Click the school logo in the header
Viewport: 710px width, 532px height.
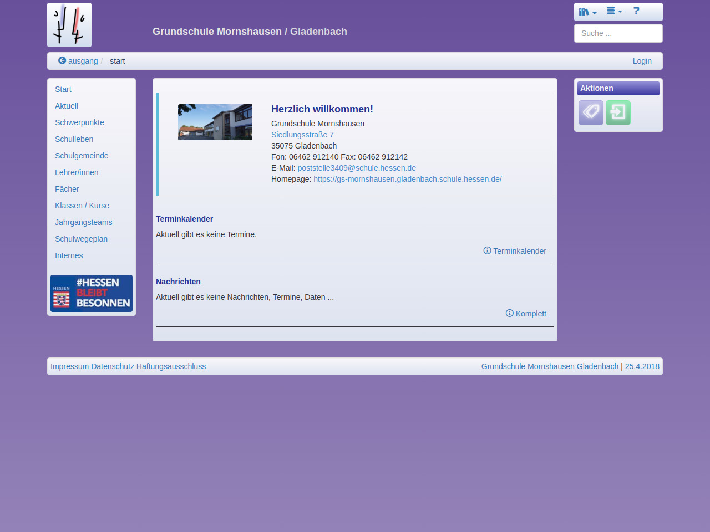point(69,25)
